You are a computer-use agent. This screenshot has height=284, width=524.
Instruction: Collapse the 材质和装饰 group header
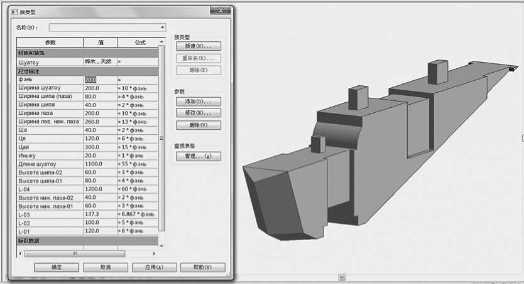pos(87,53)
